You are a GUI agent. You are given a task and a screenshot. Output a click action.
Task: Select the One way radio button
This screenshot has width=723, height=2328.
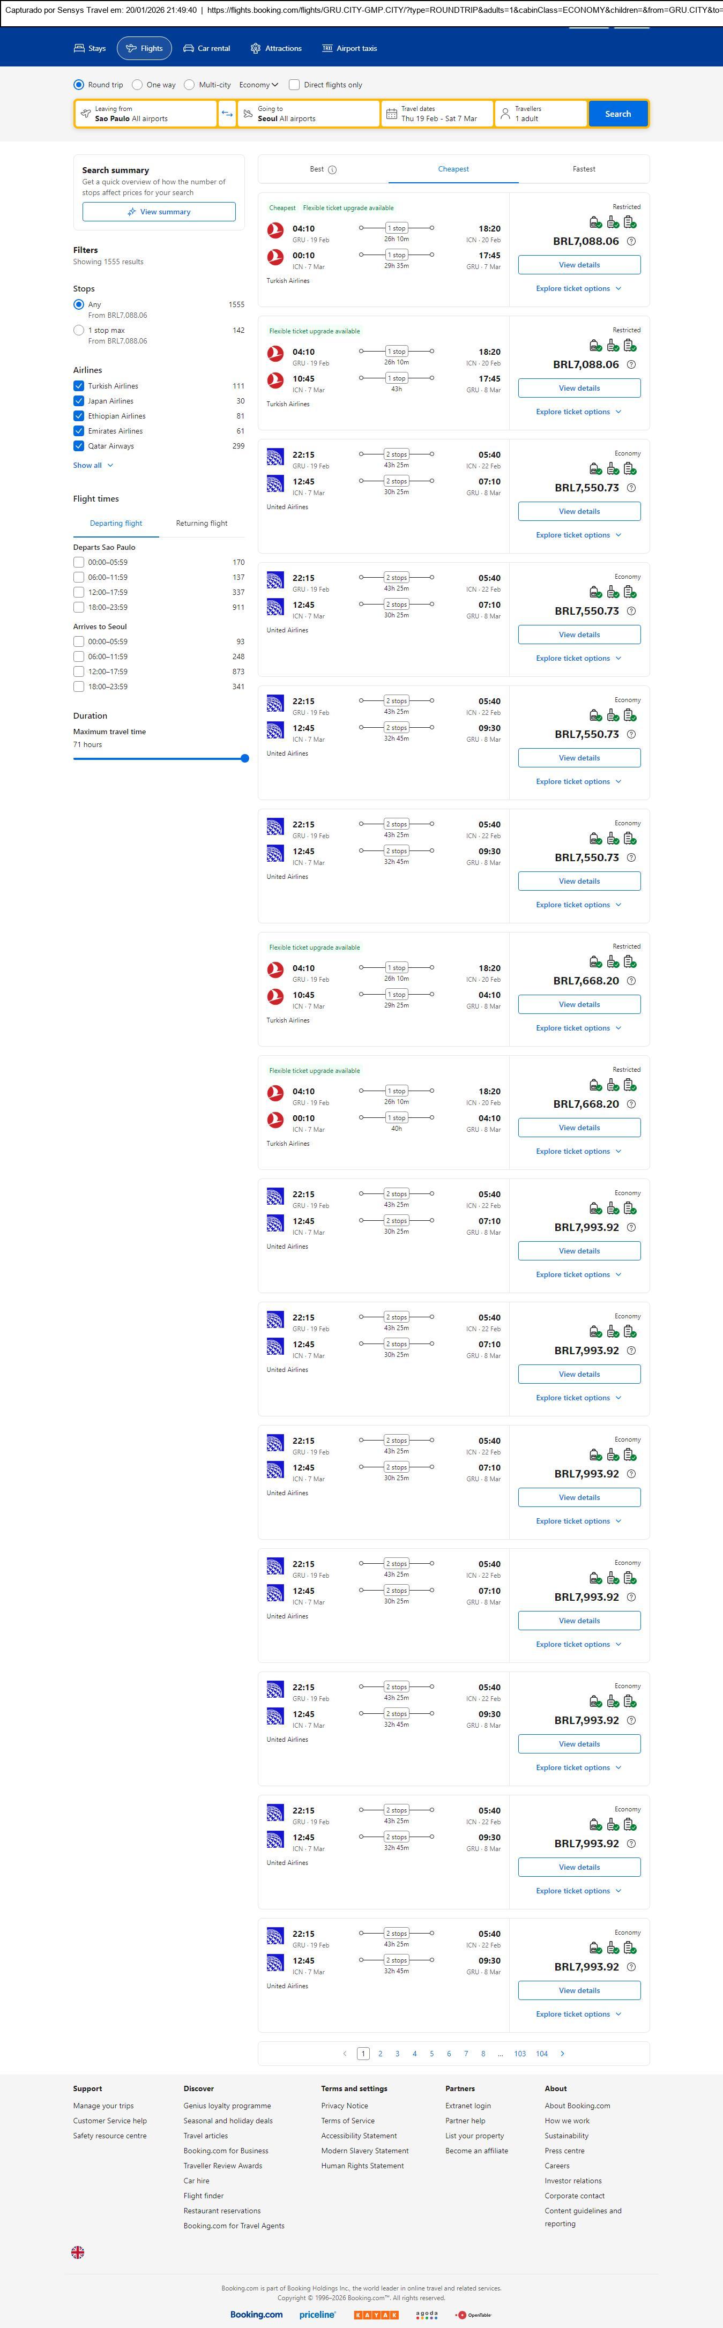[137, 85]
